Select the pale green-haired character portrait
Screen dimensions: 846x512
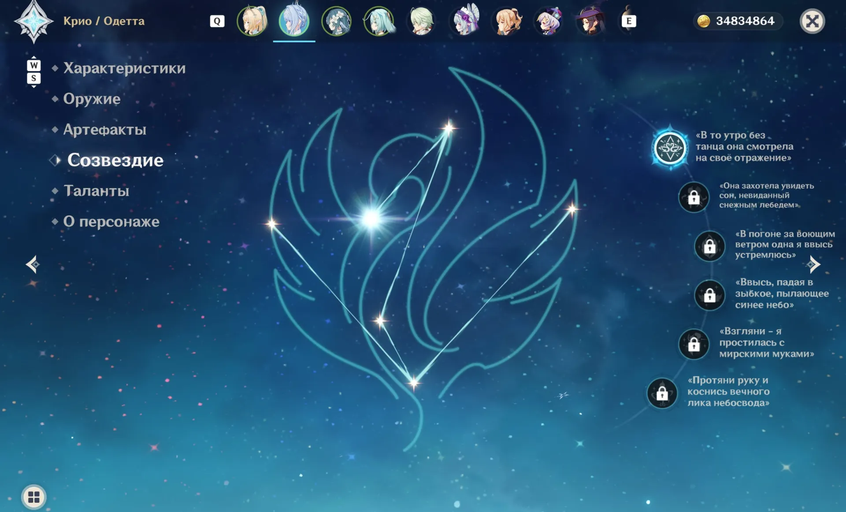pos(421,21)
